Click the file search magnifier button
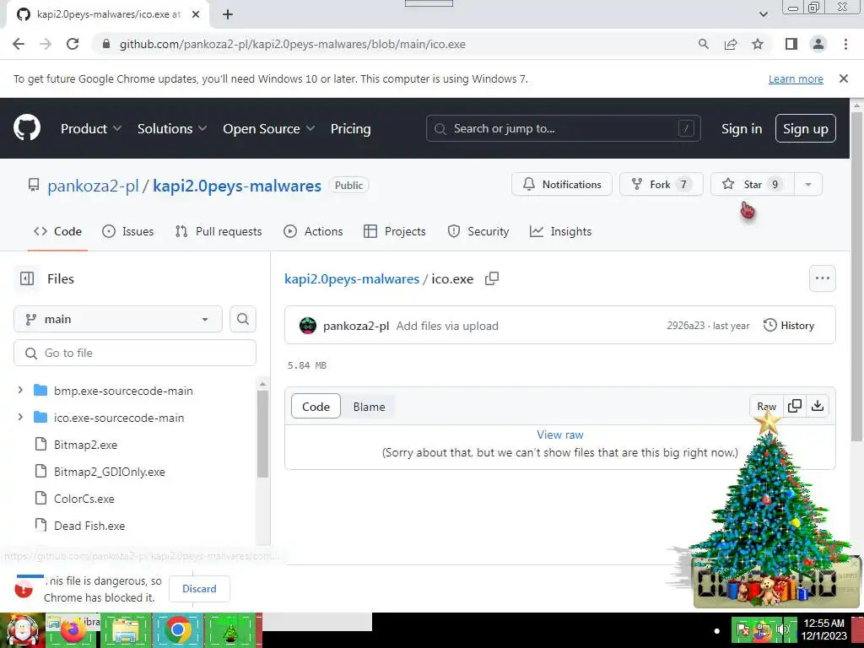The image size is (864, 648). click(x=243, y=319)
